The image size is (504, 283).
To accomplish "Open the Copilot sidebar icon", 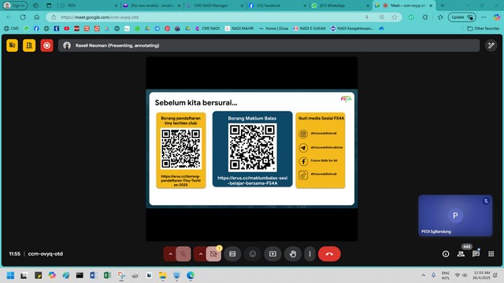I will [497, 17].
